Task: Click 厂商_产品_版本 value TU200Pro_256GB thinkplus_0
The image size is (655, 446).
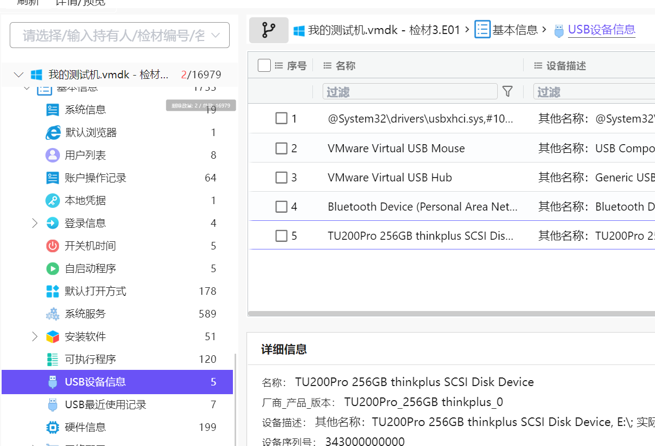Action: click(x=424, y=402)
